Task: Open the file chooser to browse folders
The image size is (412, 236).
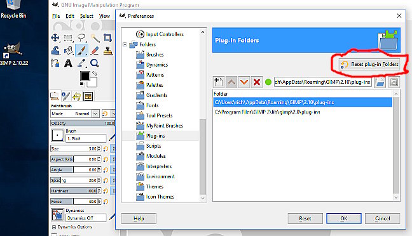Action: coord(380,82)
